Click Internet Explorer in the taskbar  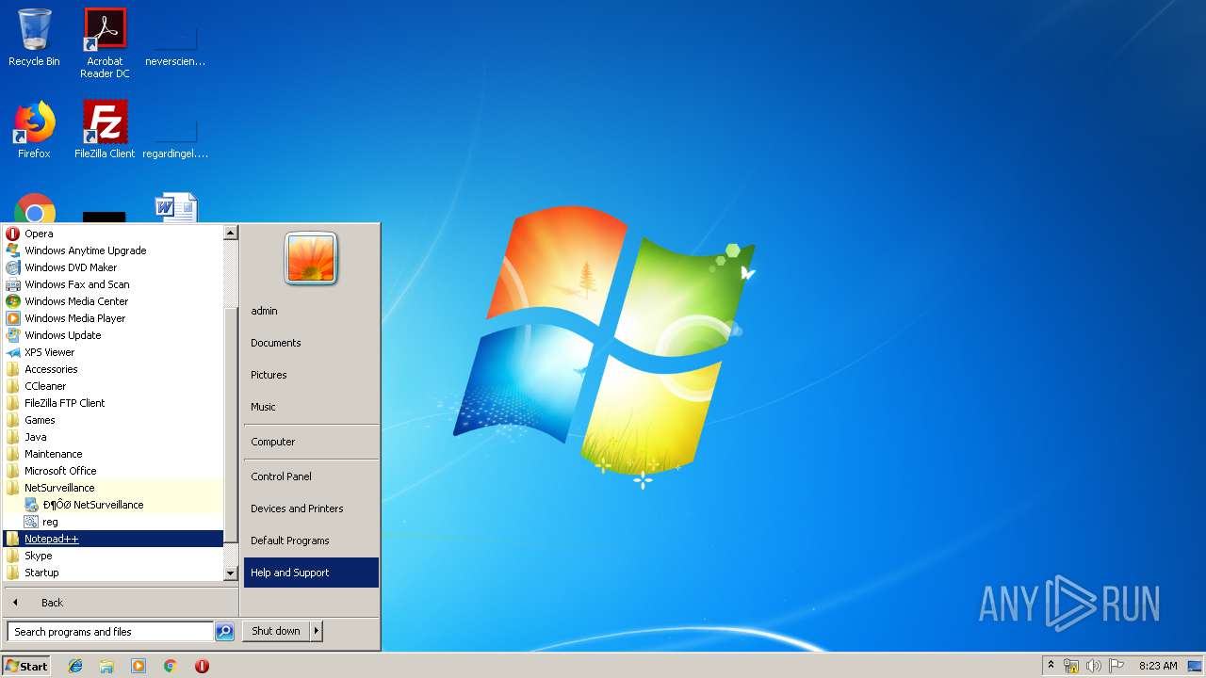(x=75, y=666)
